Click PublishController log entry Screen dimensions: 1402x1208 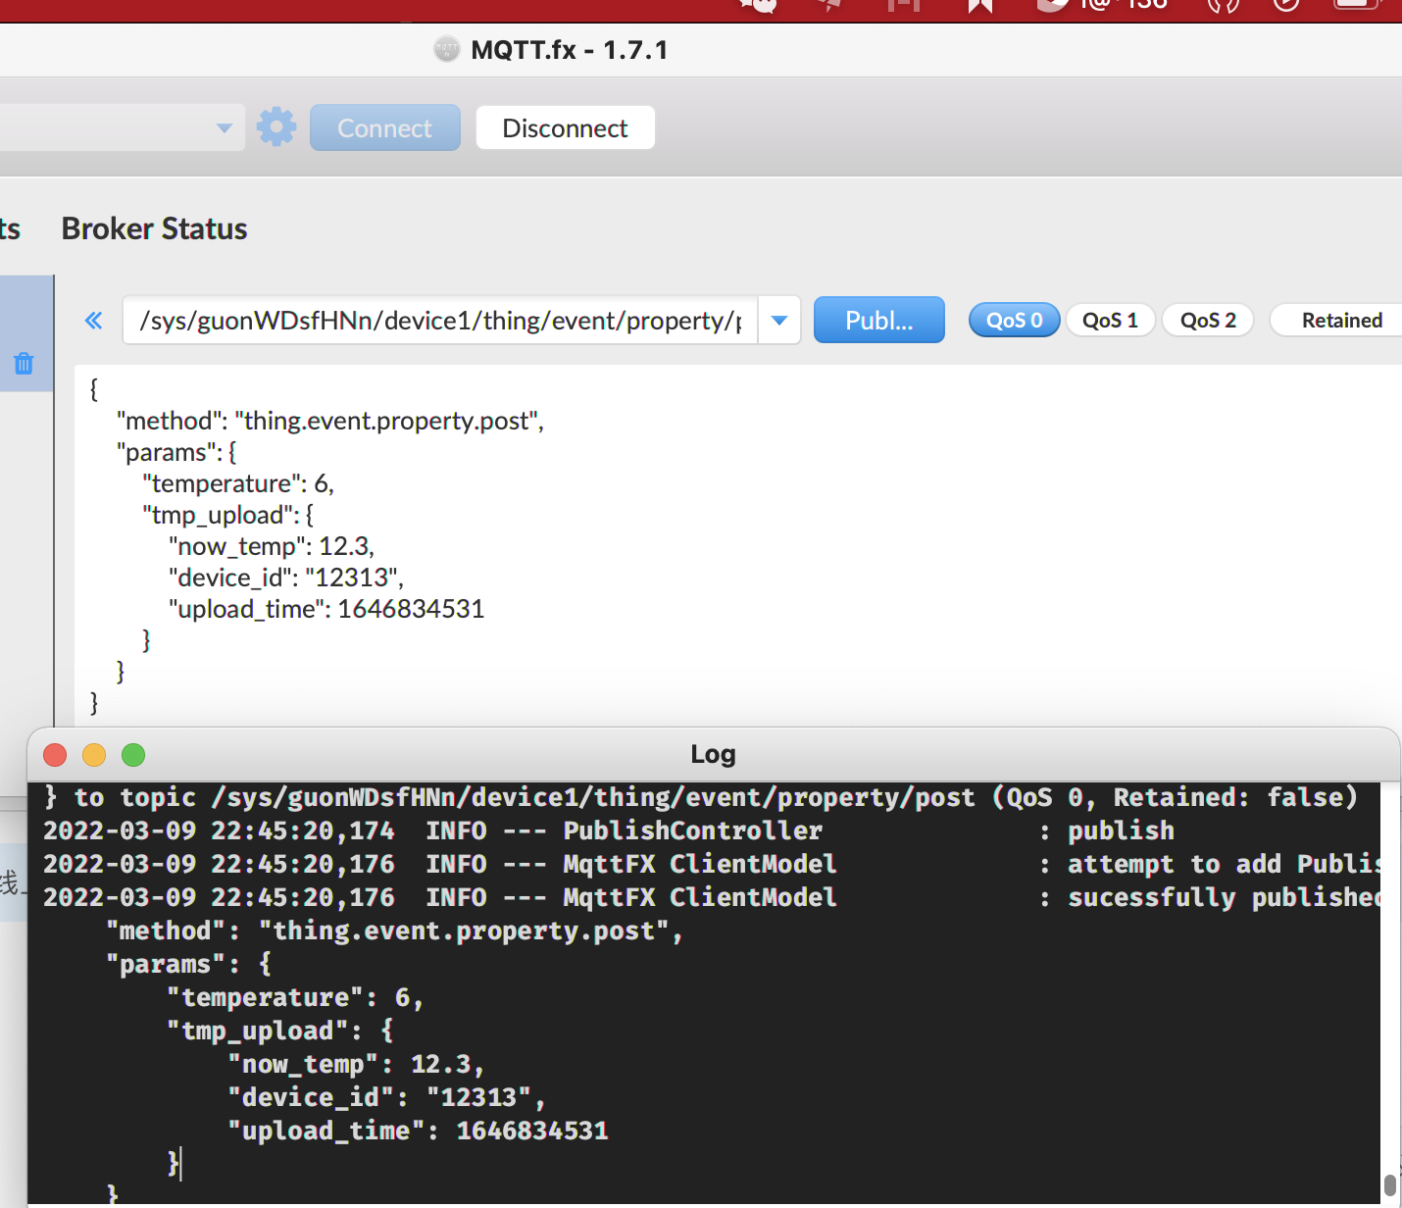(609, 830)
